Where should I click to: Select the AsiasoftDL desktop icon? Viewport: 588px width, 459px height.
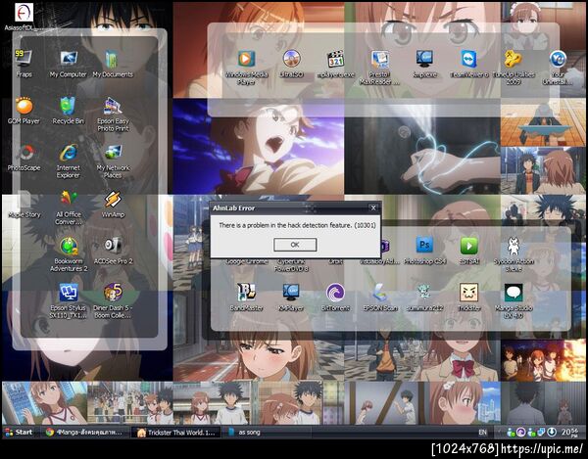pyautogui.click(x=24, y=17)
